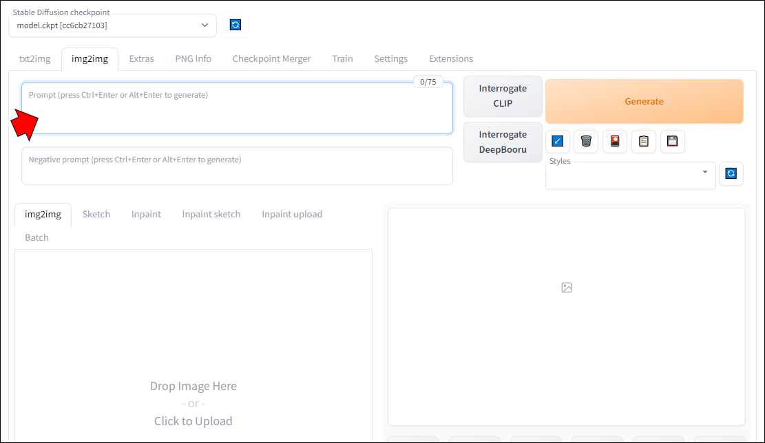Open the Inpaint sub-tab
The height and width of the screenshot is (443, 765).
(x=146, y=215)
